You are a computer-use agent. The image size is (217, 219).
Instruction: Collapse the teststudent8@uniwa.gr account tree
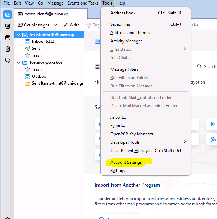[x=18, y=34]
